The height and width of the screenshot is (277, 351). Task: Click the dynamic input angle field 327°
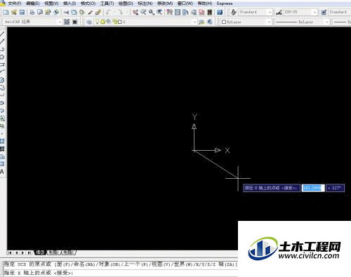click(335, 188)
